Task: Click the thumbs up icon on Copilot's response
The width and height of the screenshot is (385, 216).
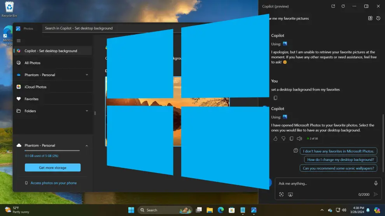Action: [275, 138]
